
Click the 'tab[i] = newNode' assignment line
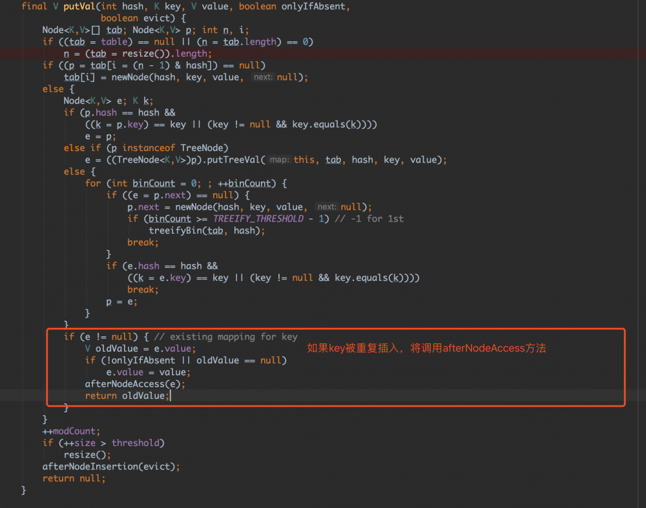[x=185, y=77]
